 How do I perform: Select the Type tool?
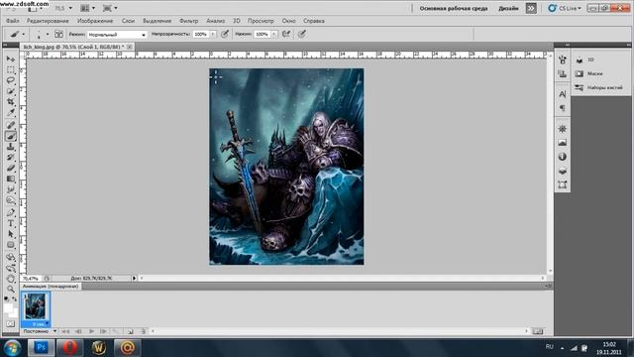point(11,223)
